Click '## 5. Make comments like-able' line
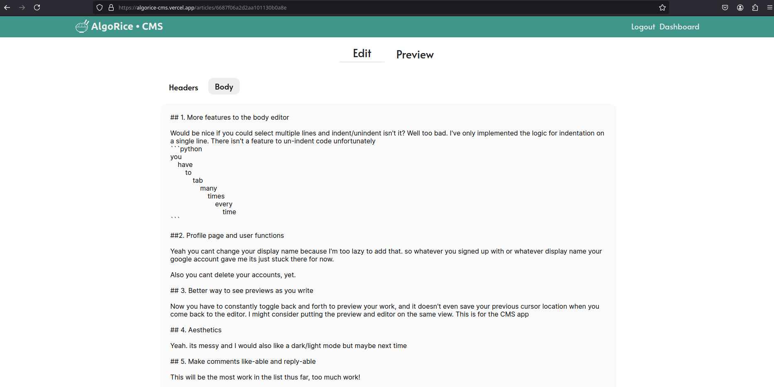Viewport: 774px width, 387px height. (243, 362)
